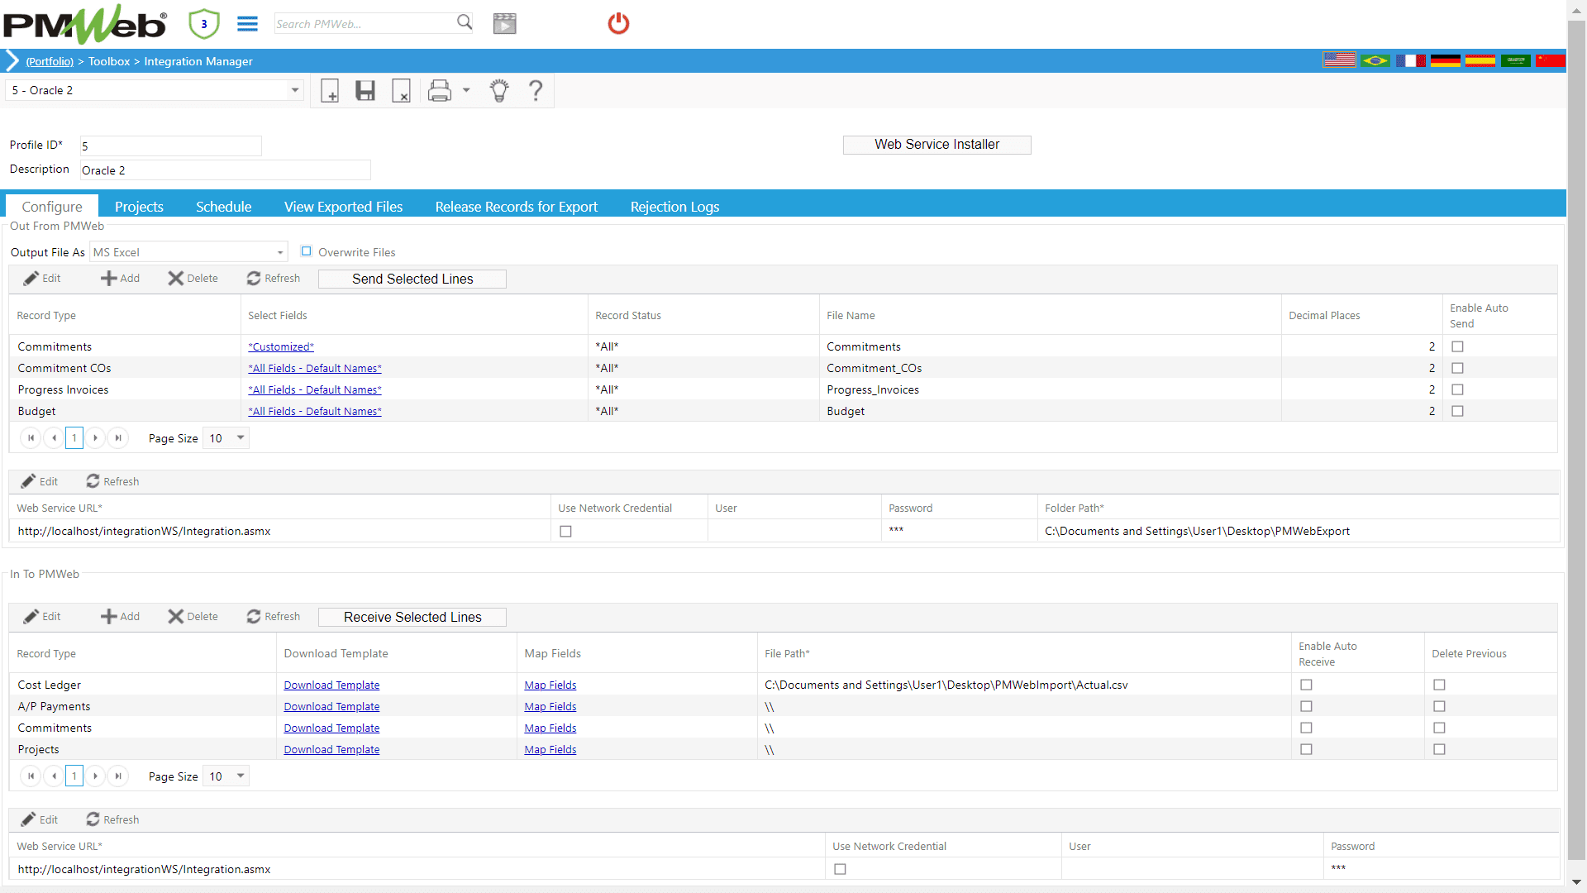Switch to the Projects tab
Screen dimensions: 1587x893
139,207
